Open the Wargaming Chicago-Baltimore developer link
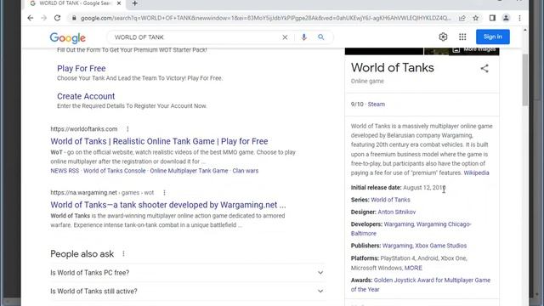Image resolution: width=544 pixels, height=306 pixels. coord(444,224)
